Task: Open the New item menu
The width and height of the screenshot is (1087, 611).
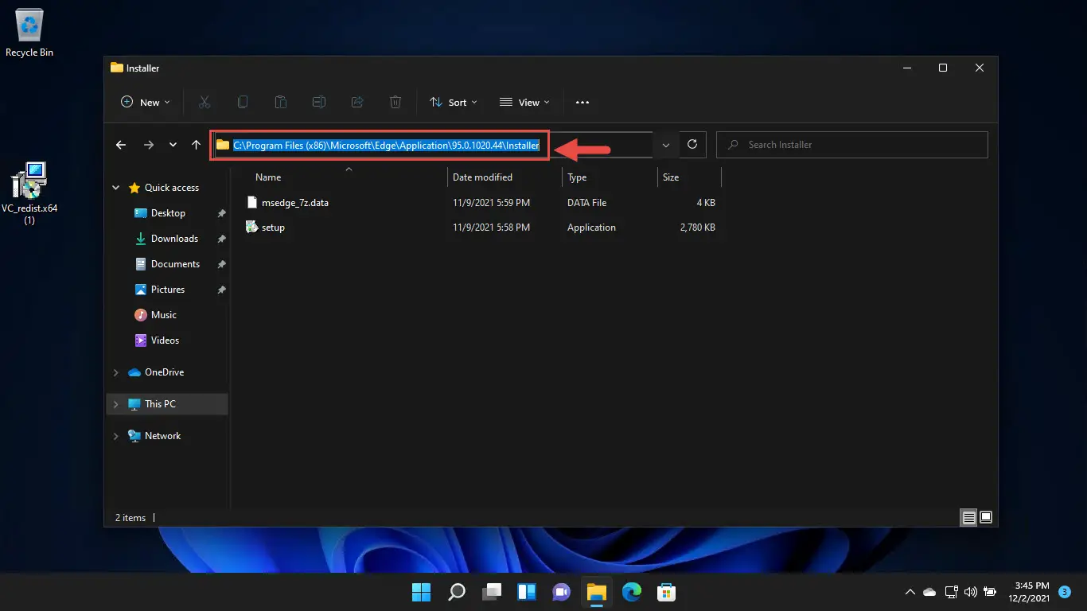Action: tap(146, 102)
